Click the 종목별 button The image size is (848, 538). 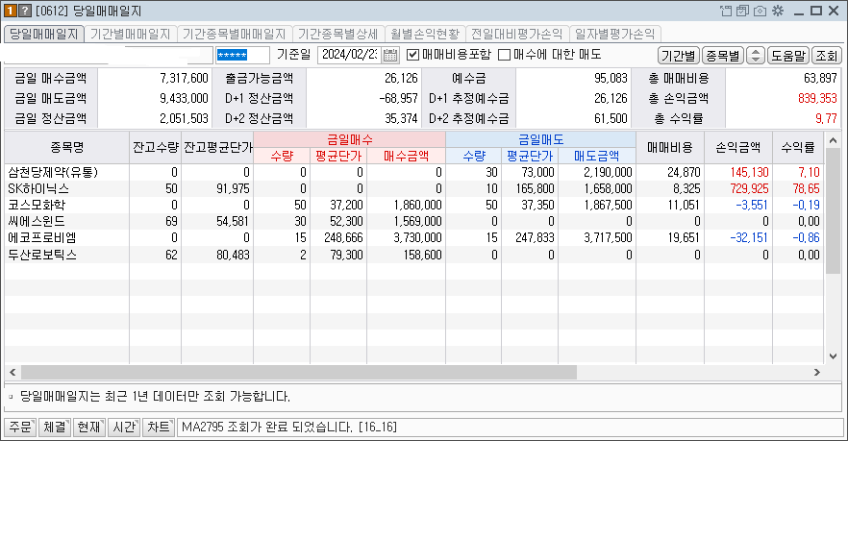(x=721, y=55)
